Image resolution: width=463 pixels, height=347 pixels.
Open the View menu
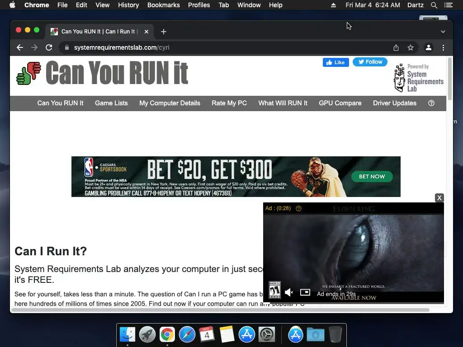click(x=103, y=5)
